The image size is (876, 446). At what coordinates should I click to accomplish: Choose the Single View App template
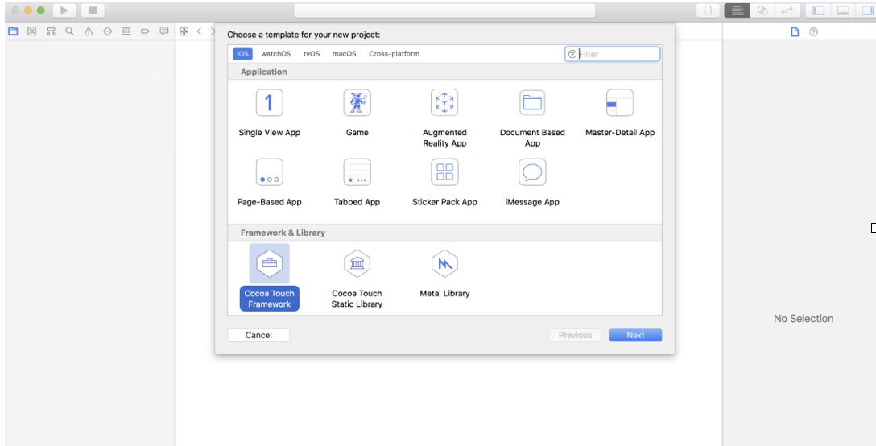click(269, 112)
